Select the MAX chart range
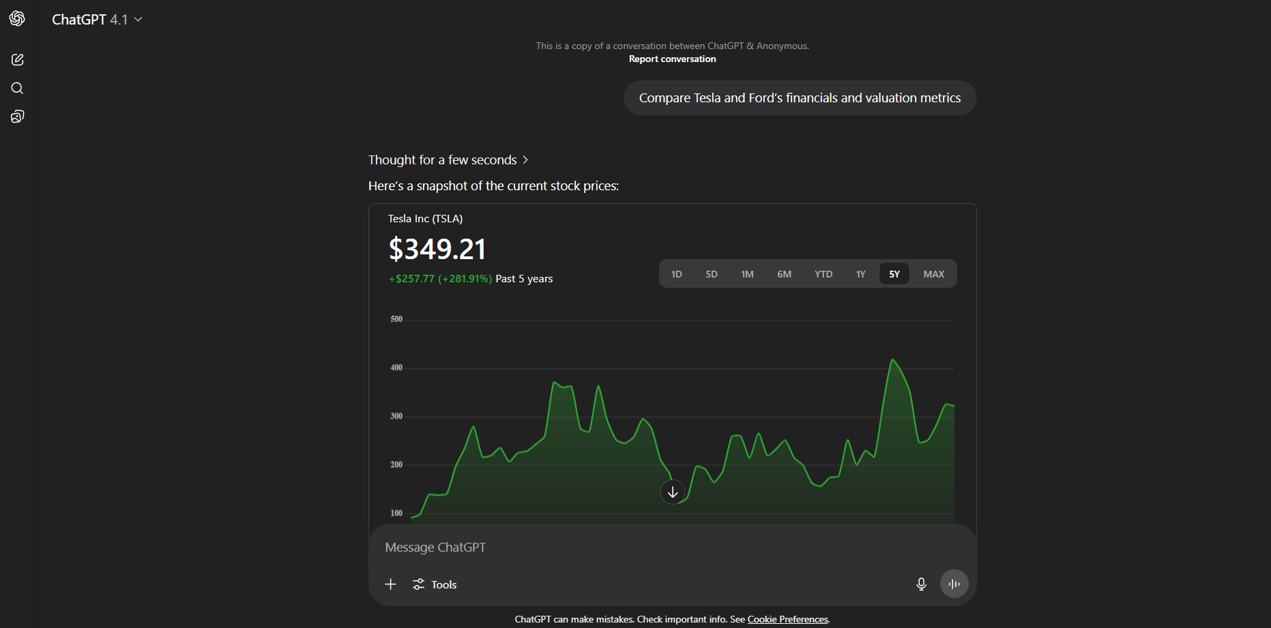This screenshot has height=628, width=1271. 934,274
